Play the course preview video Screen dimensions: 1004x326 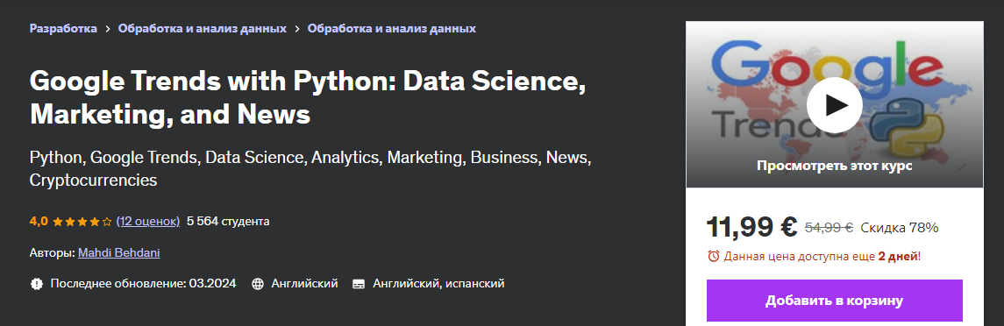pos(834,105)
